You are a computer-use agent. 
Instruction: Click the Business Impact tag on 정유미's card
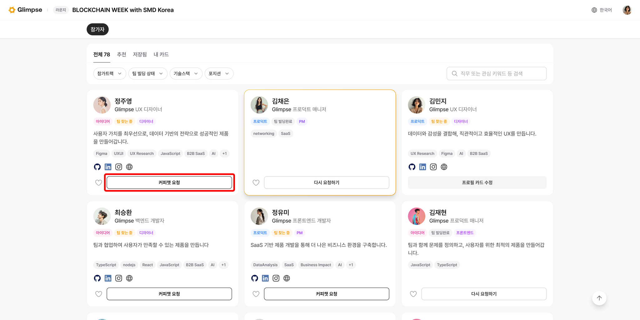click(316, 265)
